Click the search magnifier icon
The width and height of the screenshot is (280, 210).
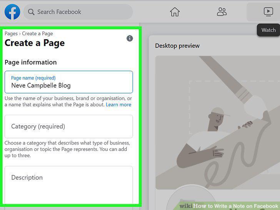coord(31,12)
